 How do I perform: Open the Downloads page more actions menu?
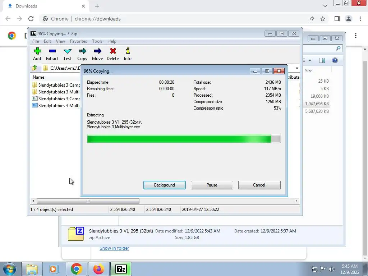356,36
